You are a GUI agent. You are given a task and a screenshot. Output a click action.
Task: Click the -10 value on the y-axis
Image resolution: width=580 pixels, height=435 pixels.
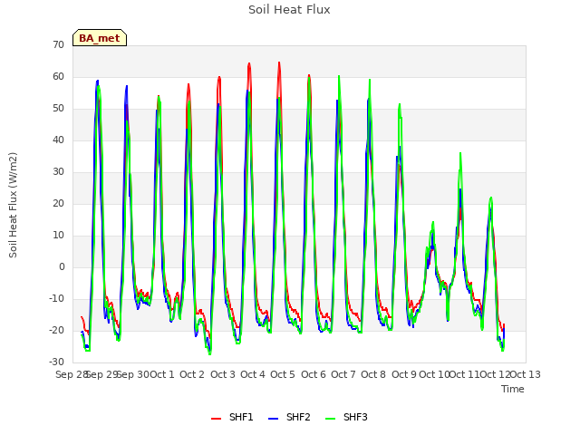point(57,299)
